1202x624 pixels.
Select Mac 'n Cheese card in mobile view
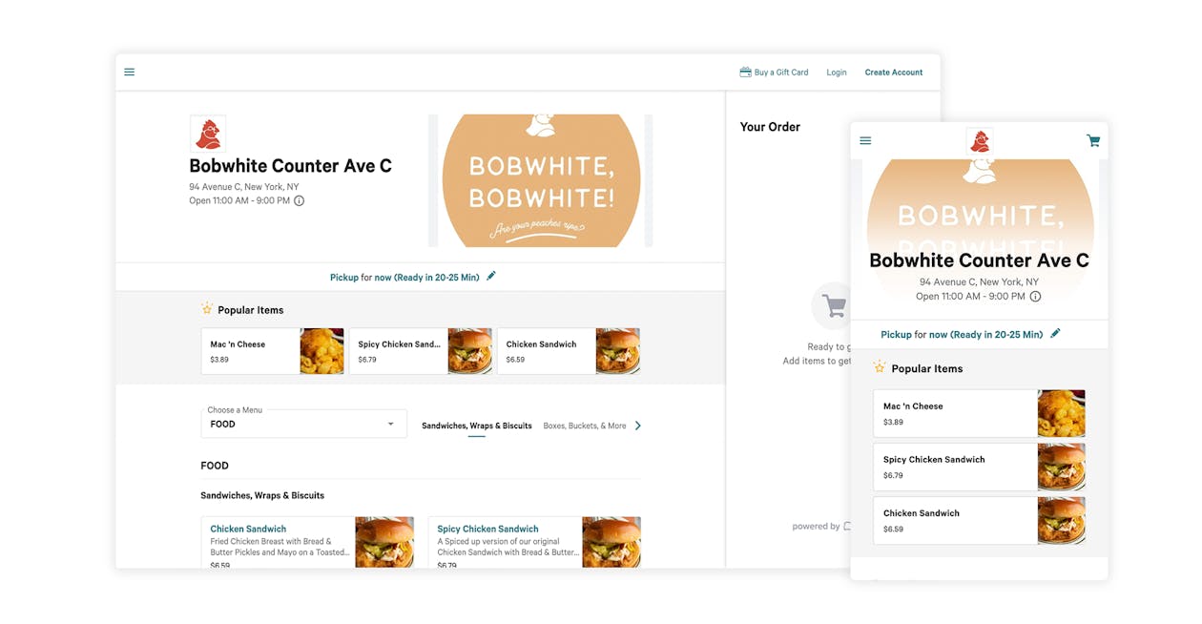(x=980, y=413)
